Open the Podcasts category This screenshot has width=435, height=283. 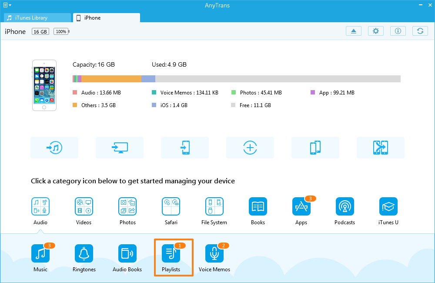tap(345, 206)
